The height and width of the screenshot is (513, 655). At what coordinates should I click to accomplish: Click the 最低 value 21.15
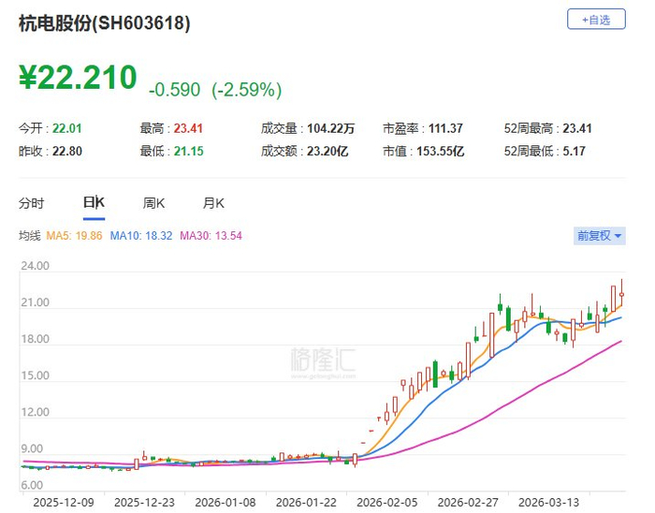click(x=188, y=151)
